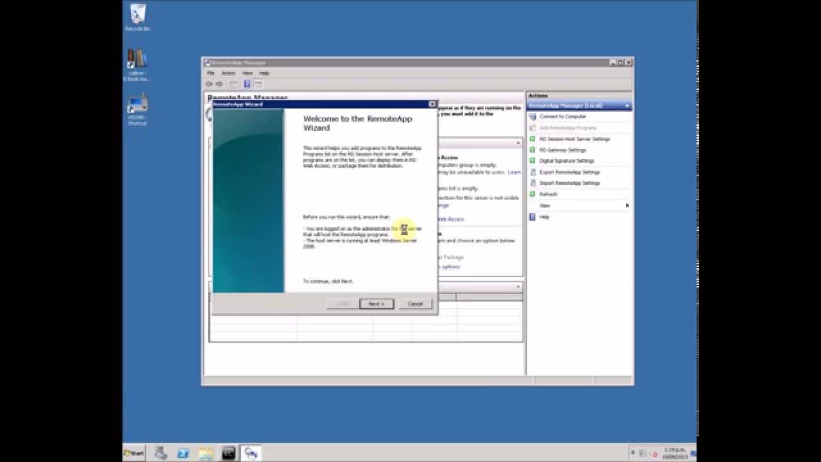Select the Recycle Bin desktop icon
This screenshot has width=821, height=462.
tap(137, 17)
